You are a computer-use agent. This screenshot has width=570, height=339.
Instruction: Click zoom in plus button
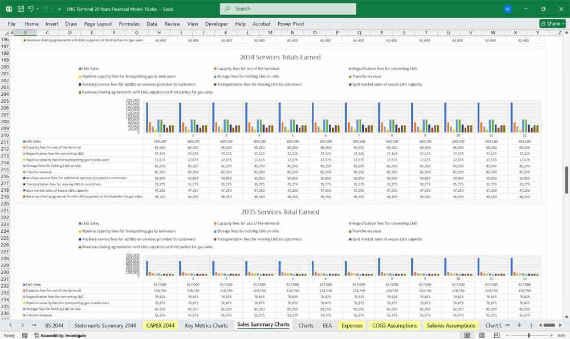(551, 336)
